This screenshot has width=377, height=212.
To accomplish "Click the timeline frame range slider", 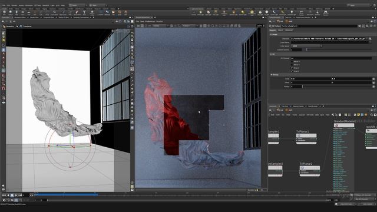I will [x=187, y=200].
